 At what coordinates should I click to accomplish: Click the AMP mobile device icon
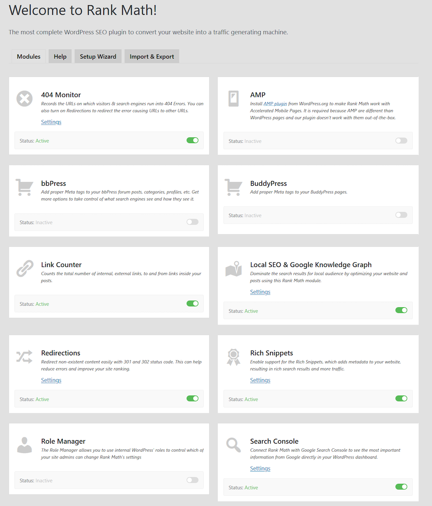pyautogui.click(x=233, y=98)
